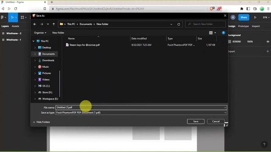Open the File name history dropdown
Viewport: 271px width, 152px height.
click(x=225, y=108)
